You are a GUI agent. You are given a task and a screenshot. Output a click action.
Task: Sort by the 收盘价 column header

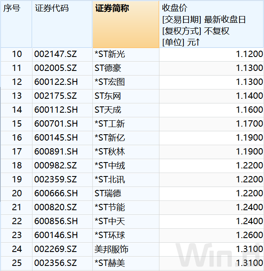click(211, 24)
